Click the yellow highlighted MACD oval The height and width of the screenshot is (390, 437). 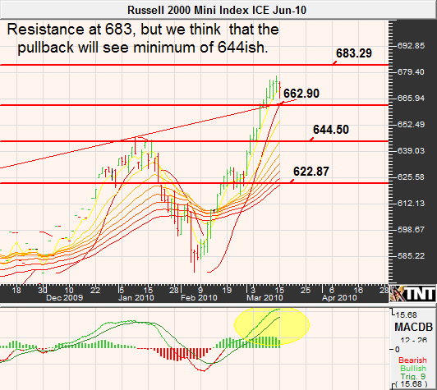(272, 325)
